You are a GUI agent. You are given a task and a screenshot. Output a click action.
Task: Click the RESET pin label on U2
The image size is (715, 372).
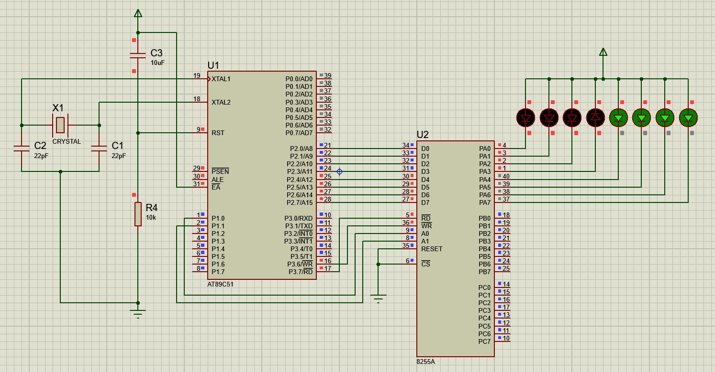432,249
